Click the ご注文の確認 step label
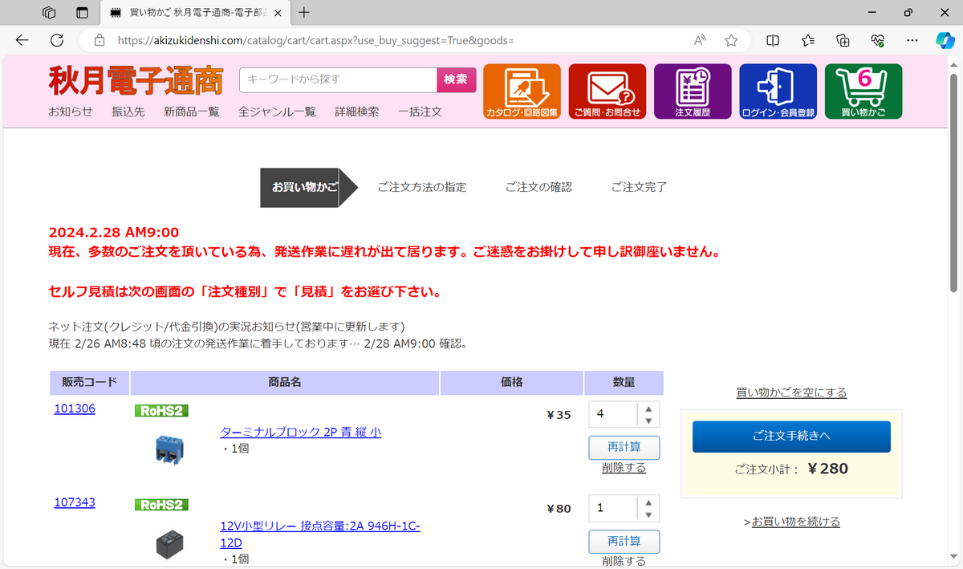 pos(538,187)
